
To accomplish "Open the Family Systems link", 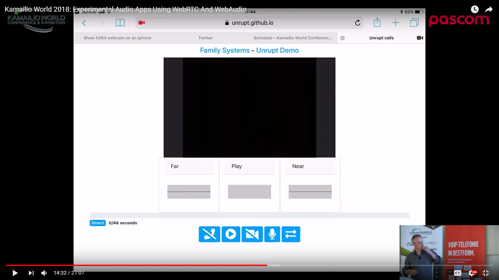I will 225,50.
